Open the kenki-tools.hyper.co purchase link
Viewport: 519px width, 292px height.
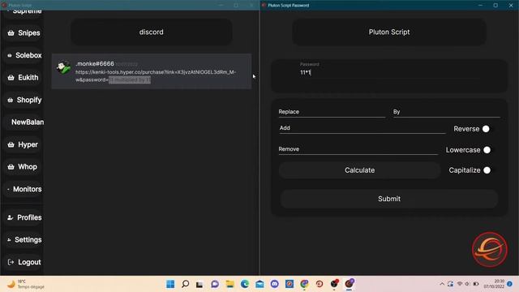(156, 75)
